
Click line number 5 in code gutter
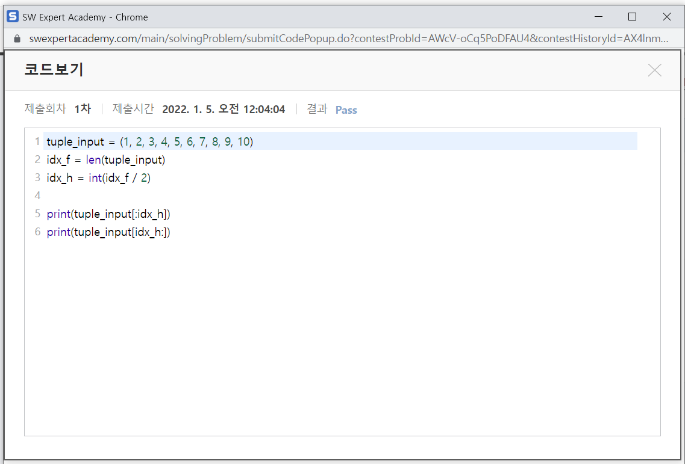pyautogui.click(x=37, y=214)
